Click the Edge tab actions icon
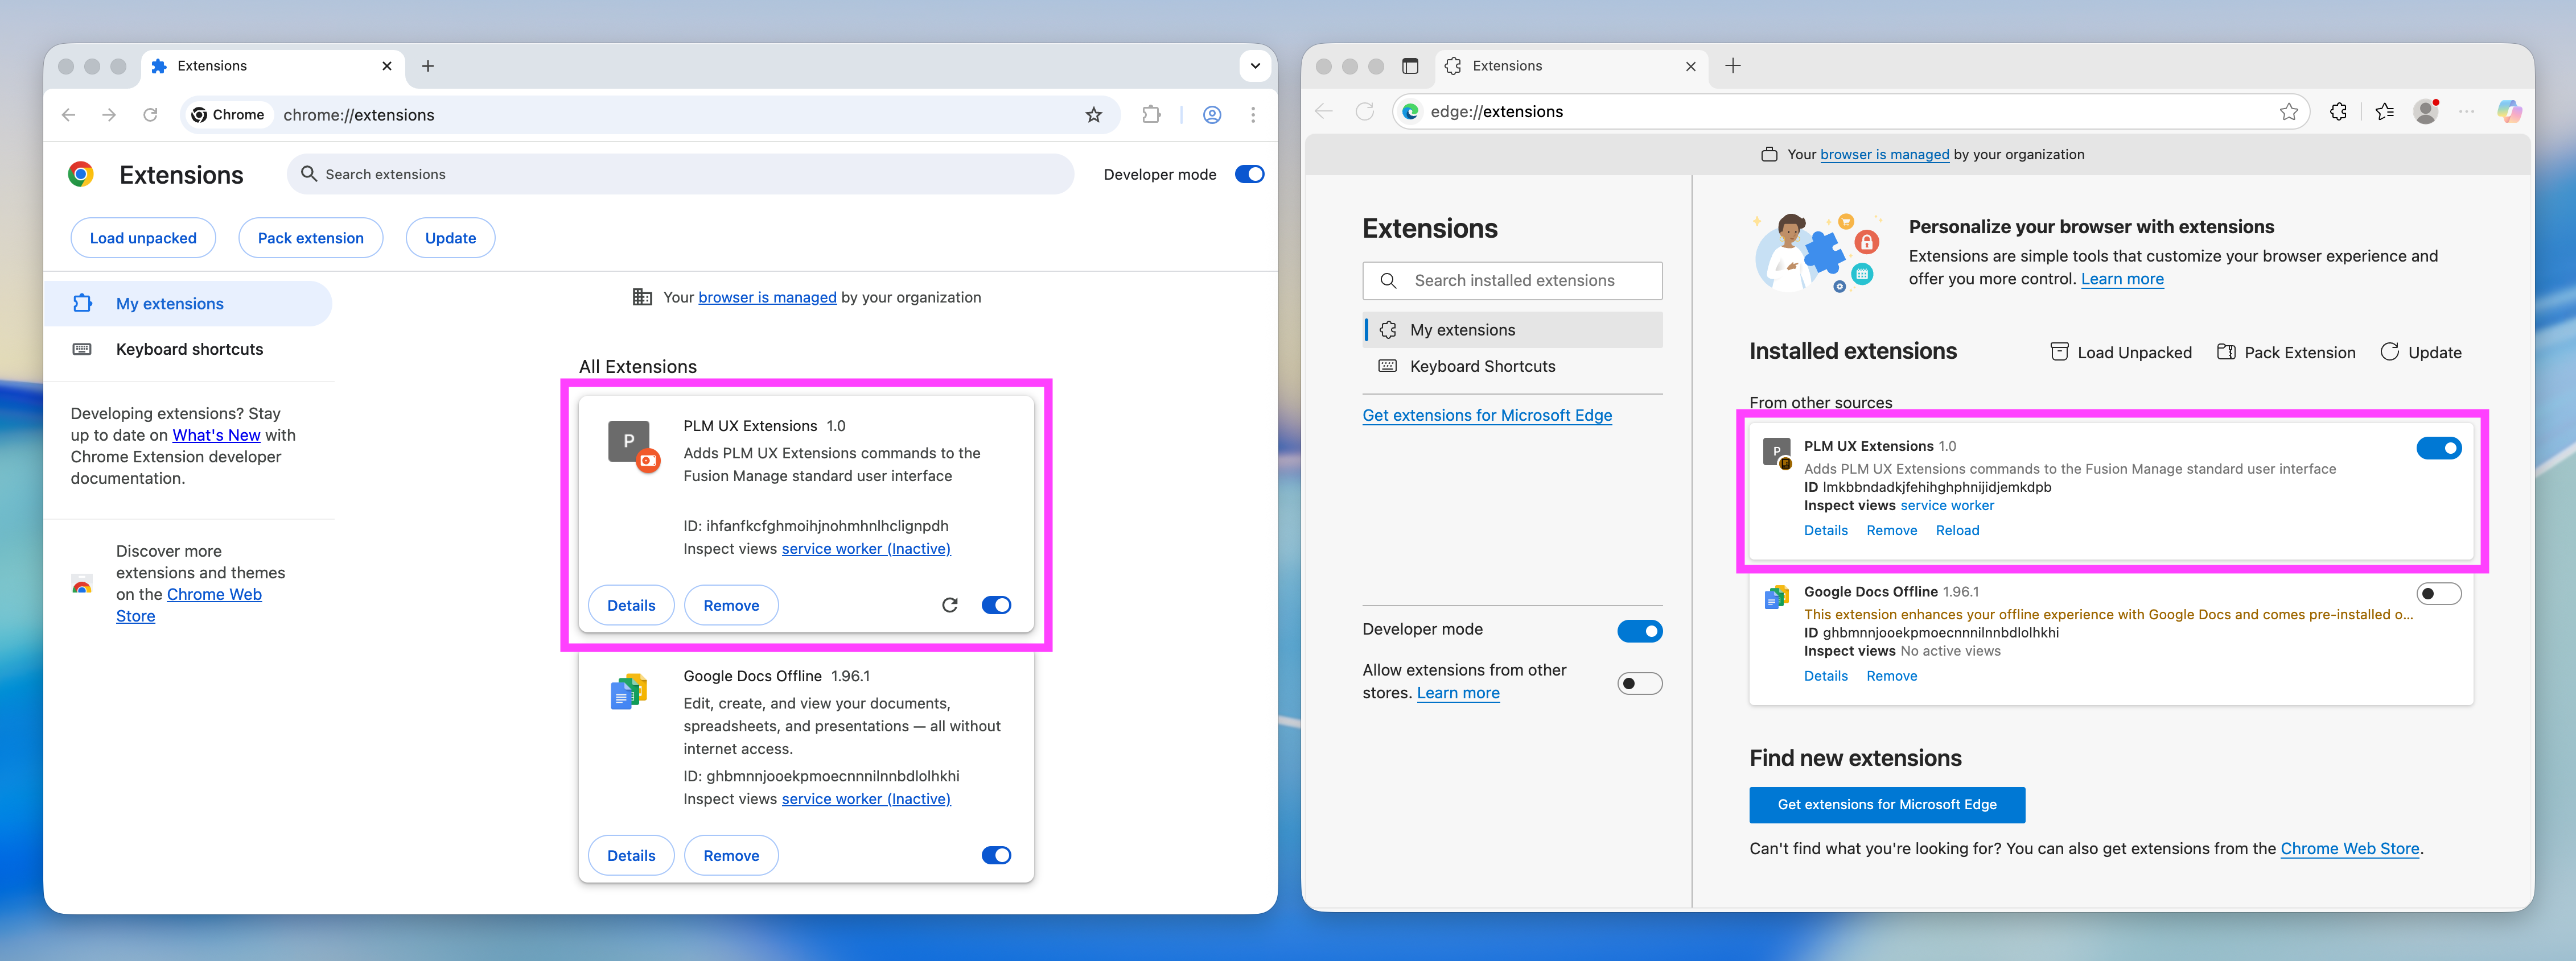Image resolution: width=2576 pixels, height=961 pixels. (1410, 66)
